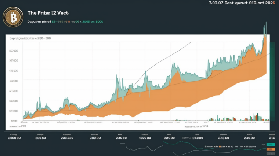The height and width of the screenshot is (156, 279).
Task: Click the 310 stat at far right
Action: 272,138
